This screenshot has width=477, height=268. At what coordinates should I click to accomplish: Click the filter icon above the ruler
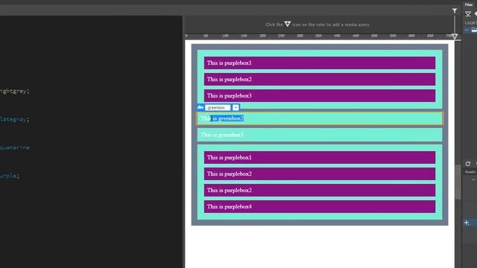pyautogui.click(x=455, y=11)
